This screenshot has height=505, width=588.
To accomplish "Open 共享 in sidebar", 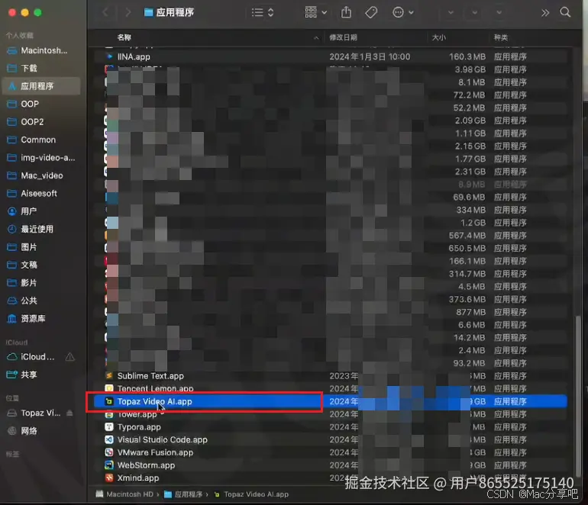I will (x=41, y=375).
